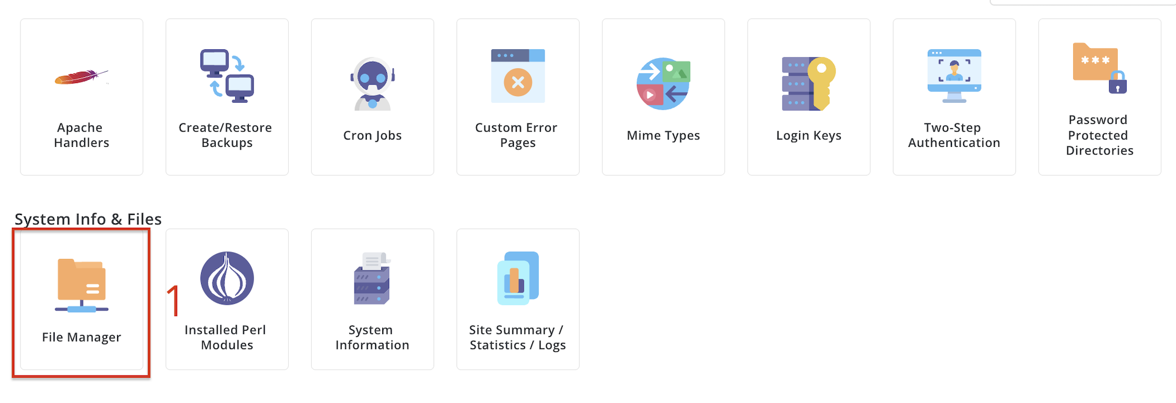Open the Installed Perl Modules text link
The width and height of the screenshot is (1176, 403).
point(226,338)
